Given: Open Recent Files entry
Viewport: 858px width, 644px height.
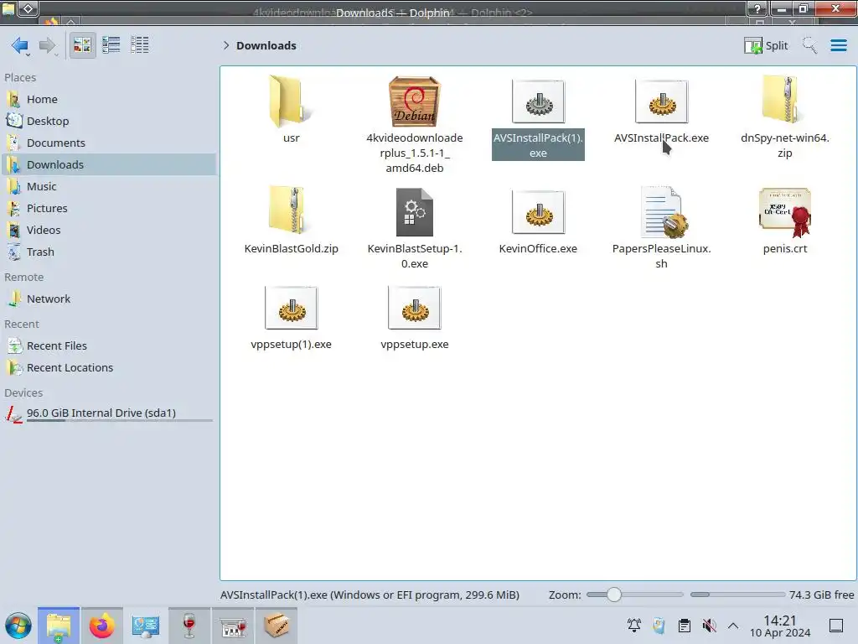Looking at the screenshot, I should coord(109,346).
